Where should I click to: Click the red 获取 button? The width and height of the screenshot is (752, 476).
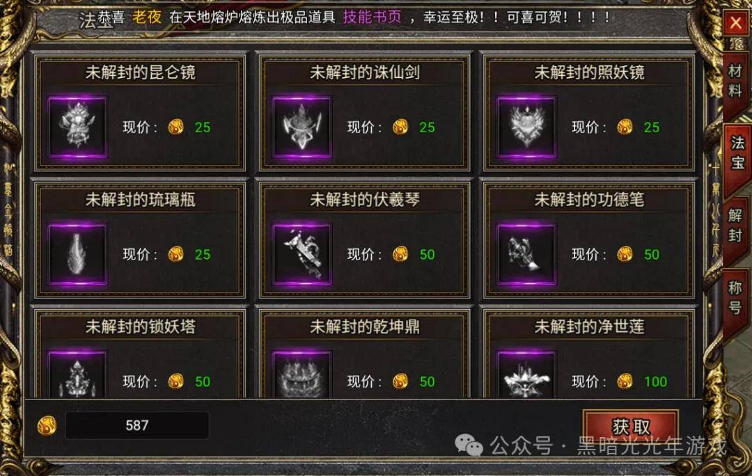pyautogui.click(x=631, y=426)
